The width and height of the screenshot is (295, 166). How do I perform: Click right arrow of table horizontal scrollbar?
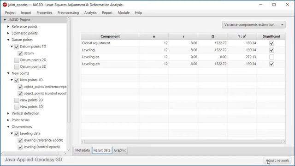[x=284, y=142]
